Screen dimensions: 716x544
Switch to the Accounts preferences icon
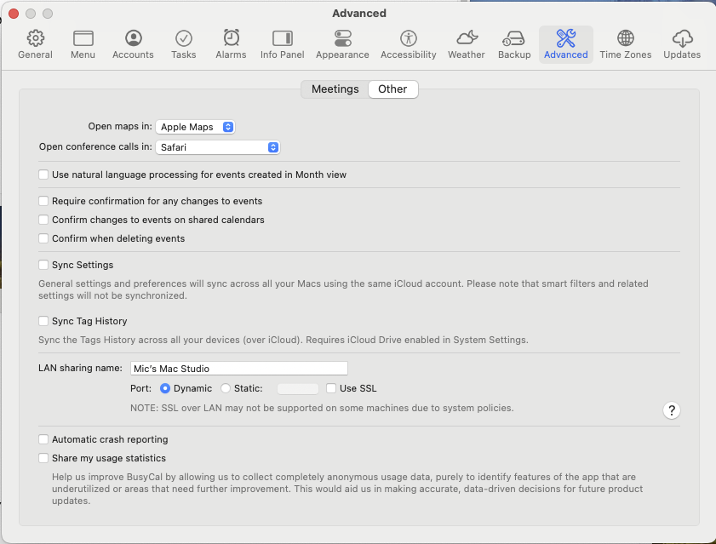(133, 43)
